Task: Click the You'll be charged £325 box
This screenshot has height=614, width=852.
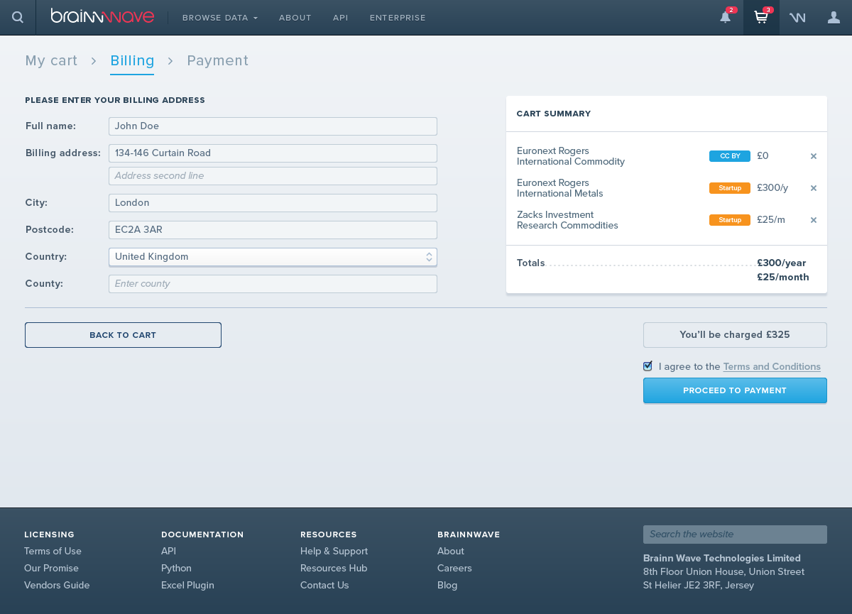Action: [735, 335]
